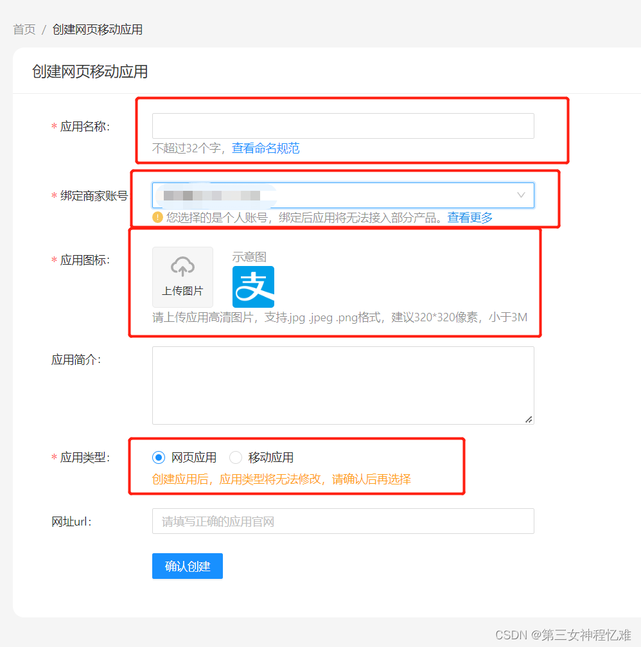Click the Alipay sample logo icon
Viewport: 641px width, 647px height.
pyautogui.click(x=253, y=285)
